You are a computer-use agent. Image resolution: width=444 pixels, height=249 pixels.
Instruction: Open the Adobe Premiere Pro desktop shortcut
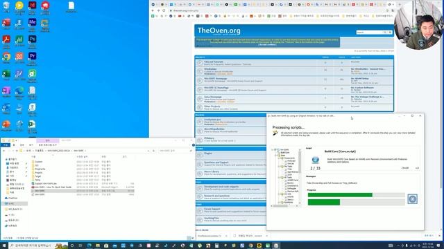tap(33, 56)
